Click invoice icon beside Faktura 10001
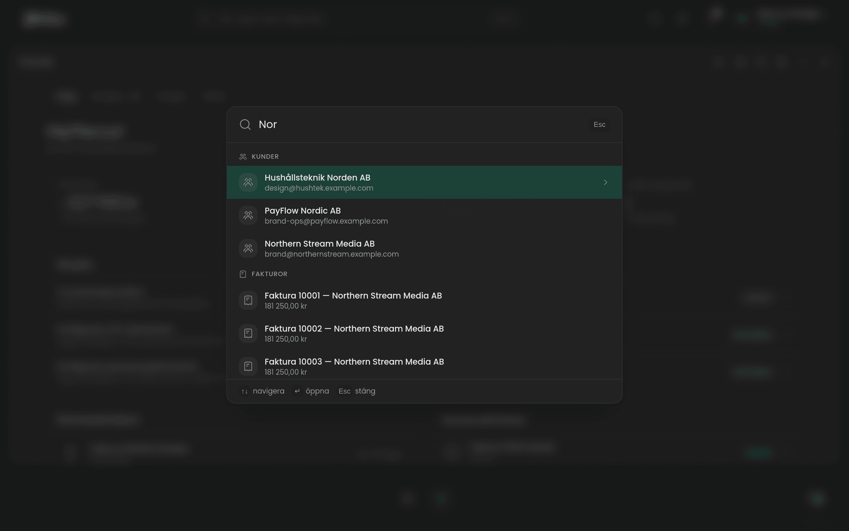 pyautogui.click(x=248, y=300)
